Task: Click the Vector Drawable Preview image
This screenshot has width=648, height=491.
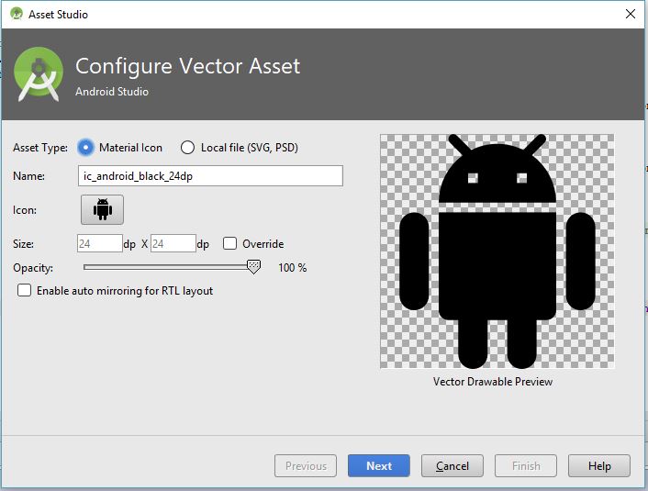Action: [497, 251]
